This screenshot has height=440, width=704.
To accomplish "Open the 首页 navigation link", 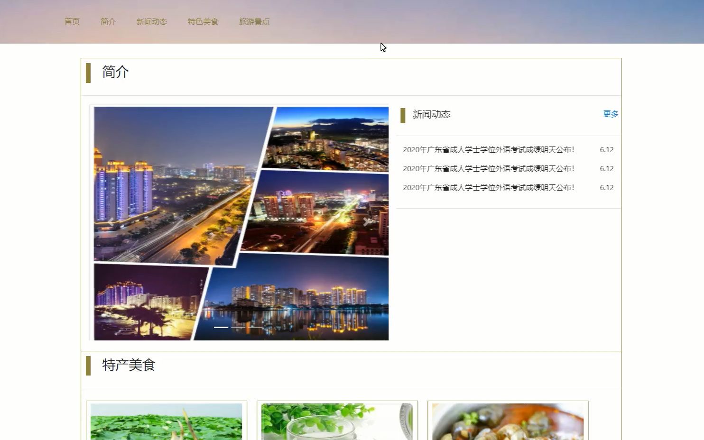I will tap(72, 21).
